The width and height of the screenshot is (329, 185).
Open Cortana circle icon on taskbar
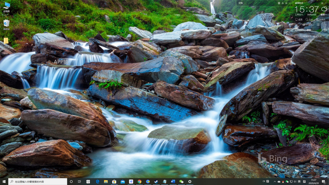point(71,182)
